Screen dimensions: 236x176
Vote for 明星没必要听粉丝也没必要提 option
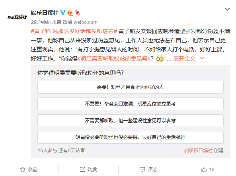point(131,137)
